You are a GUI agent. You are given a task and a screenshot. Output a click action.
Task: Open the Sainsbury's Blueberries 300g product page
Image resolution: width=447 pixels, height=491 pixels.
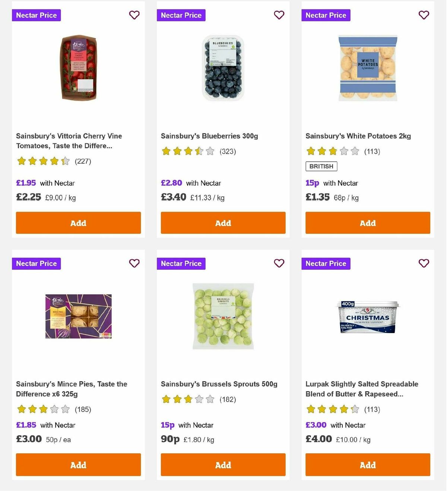pyautogui.click(x=210, y=136)
